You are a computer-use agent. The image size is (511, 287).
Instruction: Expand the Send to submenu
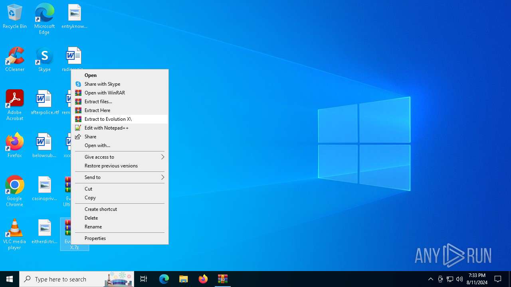point(120,177)
